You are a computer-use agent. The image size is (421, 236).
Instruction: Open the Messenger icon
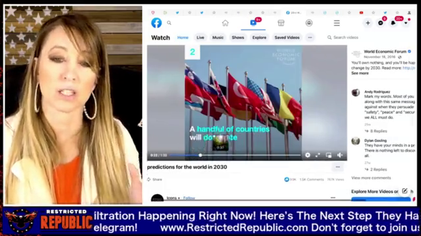tap(381, 23)
